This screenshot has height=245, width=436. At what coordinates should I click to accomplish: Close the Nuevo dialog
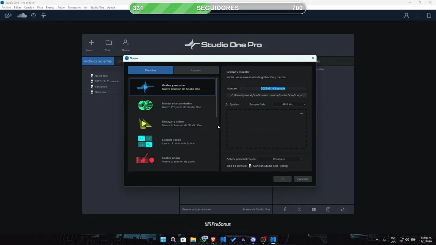(313, 58)
